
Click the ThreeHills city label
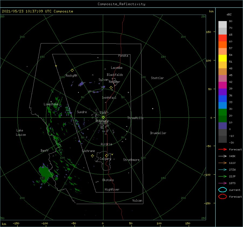[x=135, y=118]
